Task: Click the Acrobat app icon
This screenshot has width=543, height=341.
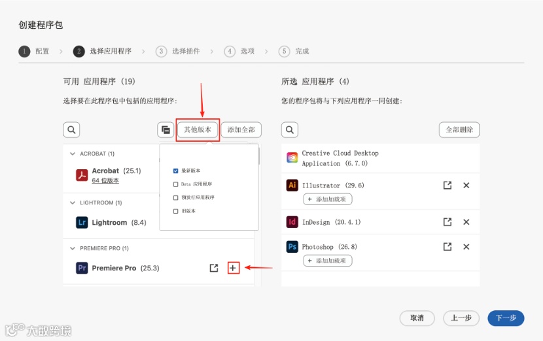Action: click(x=82, y=174)
